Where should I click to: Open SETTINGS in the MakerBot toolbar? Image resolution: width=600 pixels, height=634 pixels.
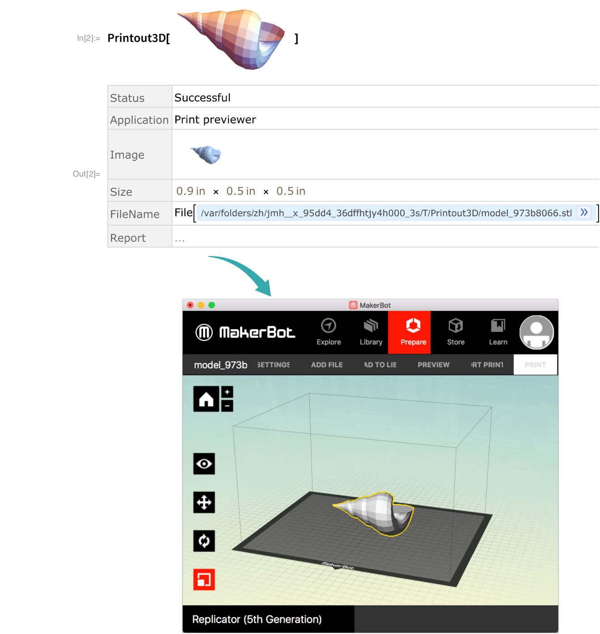[274, 365]
